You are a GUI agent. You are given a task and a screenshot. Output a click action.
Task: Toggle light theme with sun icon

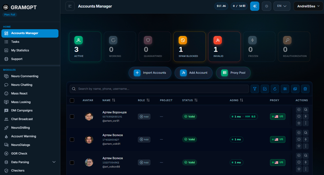click(267, 6)
